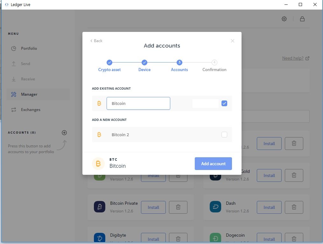This screenshot has height=244, width=323.
Task: Uninstall Dash with the trash icon
Action: pyautogui.click(x=294, y=207)
